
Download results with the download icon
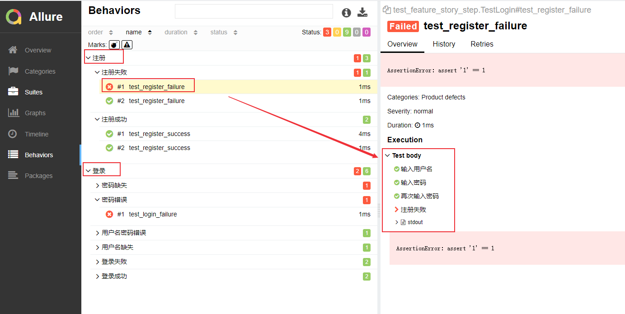point(362,13)
